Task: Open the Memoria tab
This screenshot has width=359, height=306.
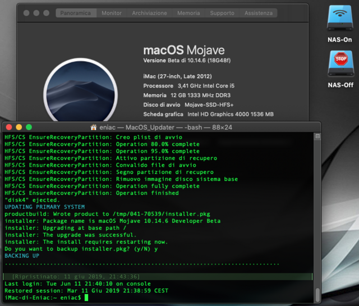Action: pyautogui.click(x=188, y=13)
